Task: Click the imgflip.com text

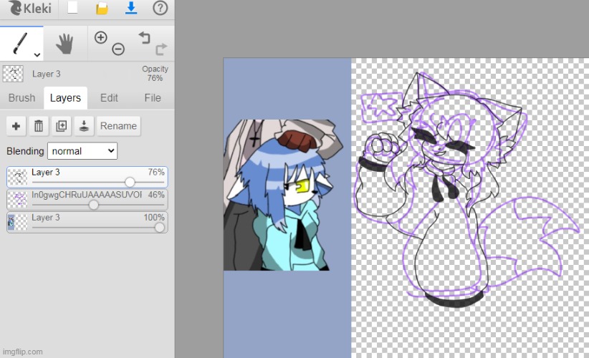Action: click(x=22, y=352)
